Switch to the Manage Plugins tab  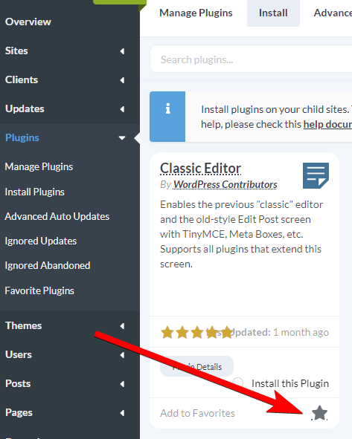click(x=196, y=13)
